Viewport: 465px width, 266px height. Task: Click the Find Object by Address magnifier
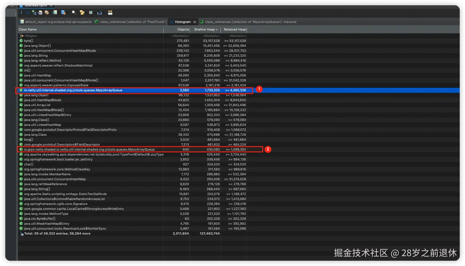pyautogui.click(x=74, y=12)
